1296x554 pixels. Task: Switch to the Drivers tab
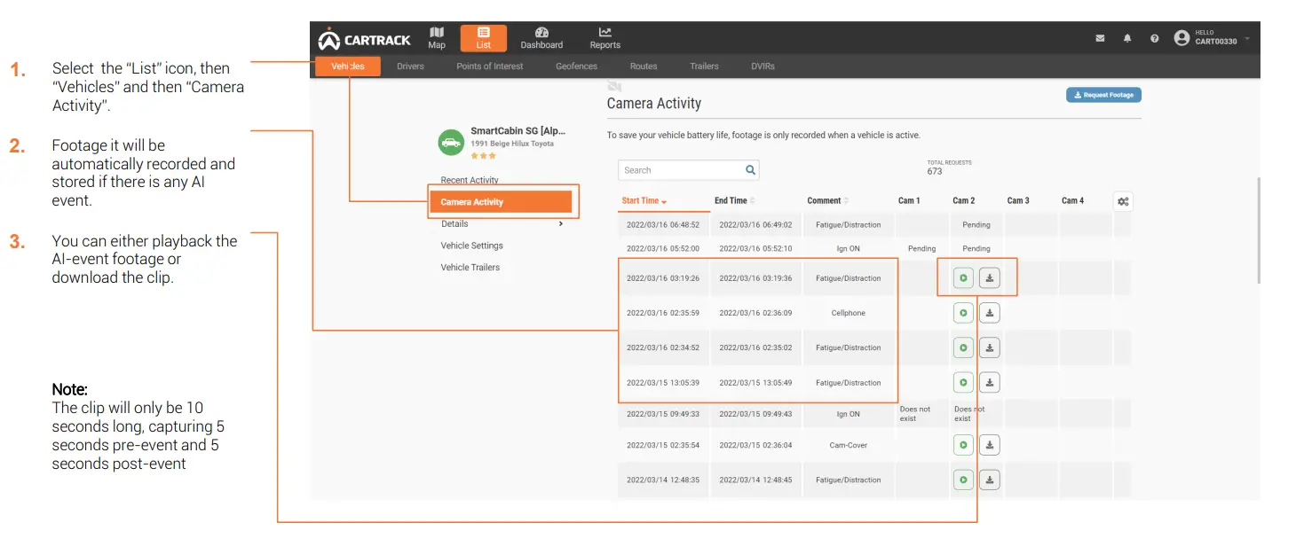coord(410,66)
